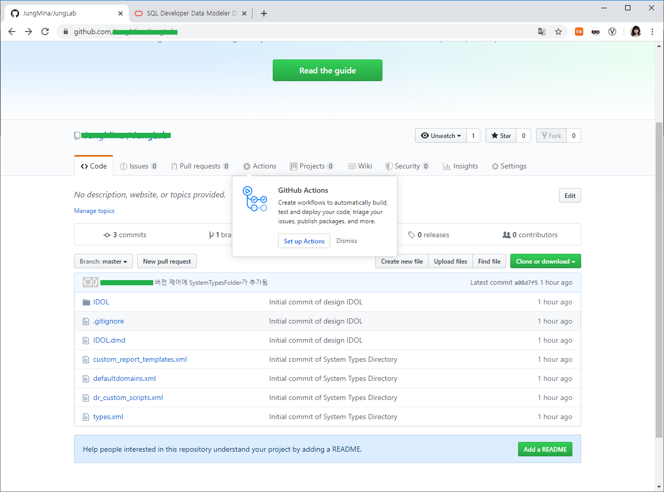Open the repository Settings tab
This screenshot has width=664, height=492.
pos(509,166)
